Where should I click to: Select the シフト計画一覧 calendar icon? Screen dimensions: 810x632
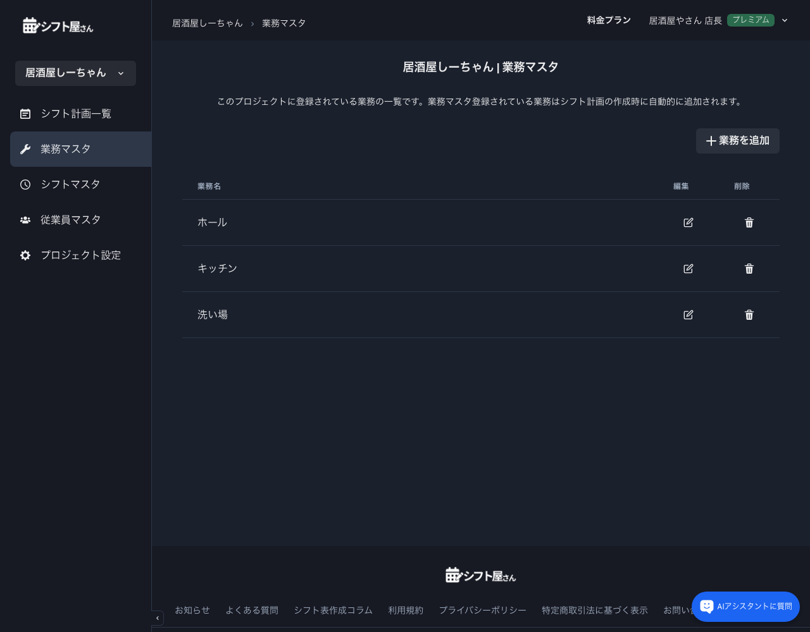(25, 114)
